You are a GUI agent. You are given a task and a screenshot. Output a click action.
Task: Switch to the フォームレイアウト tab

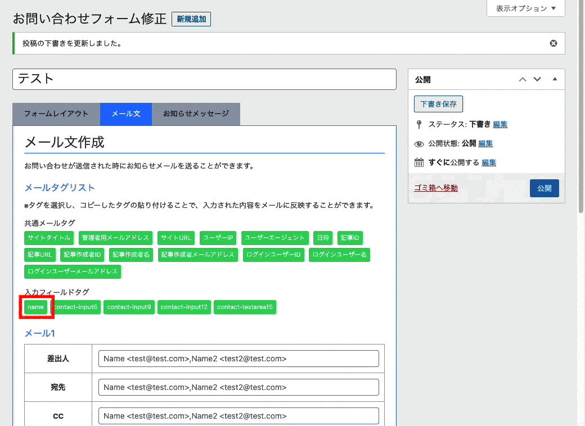point(56,114)
